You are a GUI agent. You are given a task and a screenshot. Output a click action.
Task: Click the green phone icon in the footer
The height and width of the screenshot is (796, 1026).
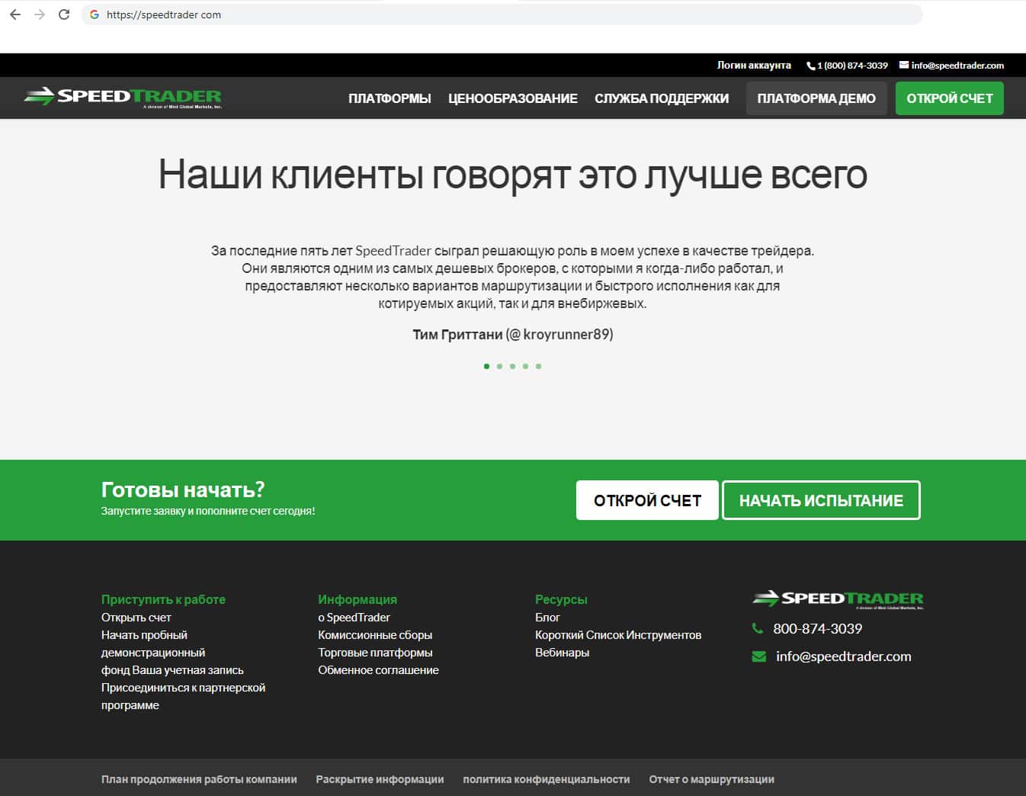click(758, 628)
